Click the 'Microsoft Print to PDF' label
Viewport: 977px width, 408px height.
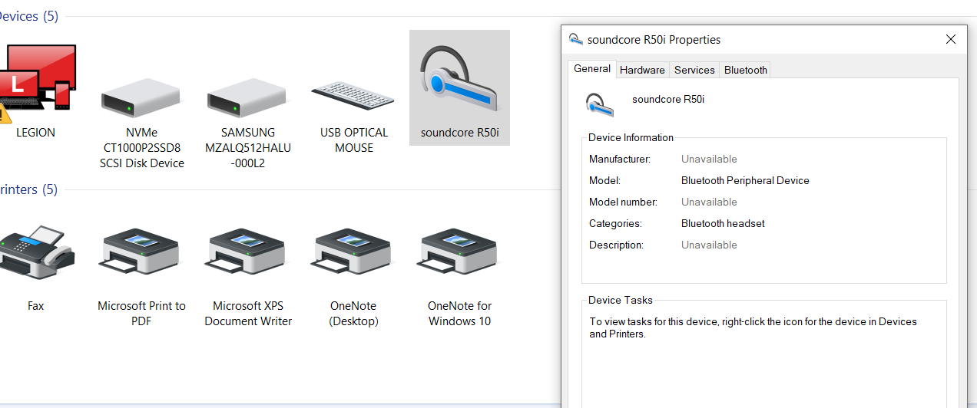click(x=141, y=314)
